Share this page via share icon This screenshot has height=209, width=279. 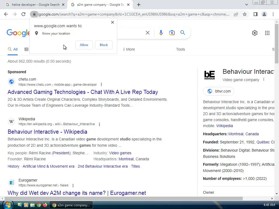point(236,14)
